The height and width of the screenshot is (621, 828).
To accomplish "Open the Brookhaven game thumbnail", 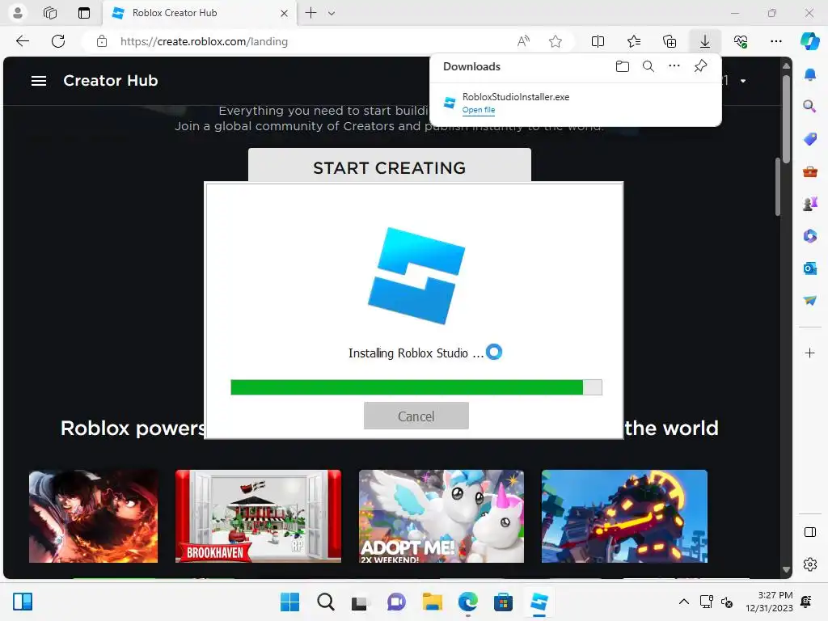I will click(258, 516).
